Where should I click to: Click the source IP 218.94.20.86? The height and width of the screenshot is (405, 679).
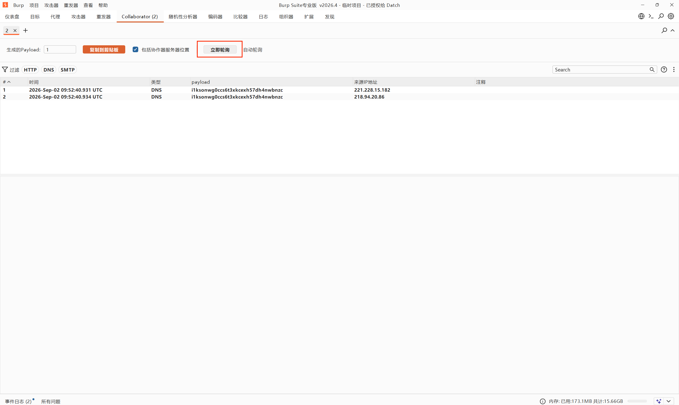tap(369, 97)
